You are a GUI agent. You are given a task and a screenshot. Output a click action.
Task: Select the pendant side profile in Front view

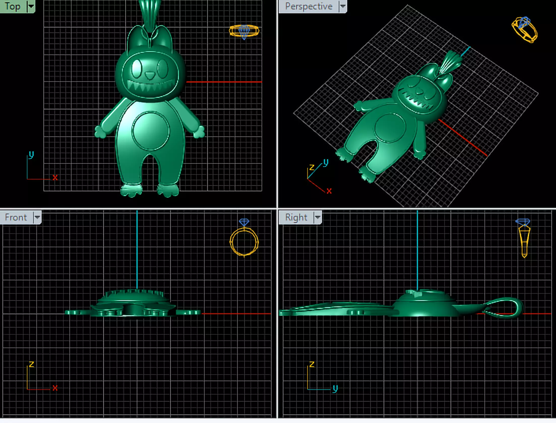click(x=133, y=303)
